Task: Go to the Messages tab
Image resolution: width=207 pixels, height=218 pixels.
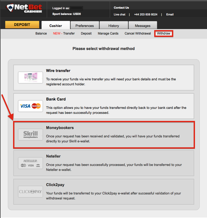Action: pyautogui.click(x=143, y=25)
